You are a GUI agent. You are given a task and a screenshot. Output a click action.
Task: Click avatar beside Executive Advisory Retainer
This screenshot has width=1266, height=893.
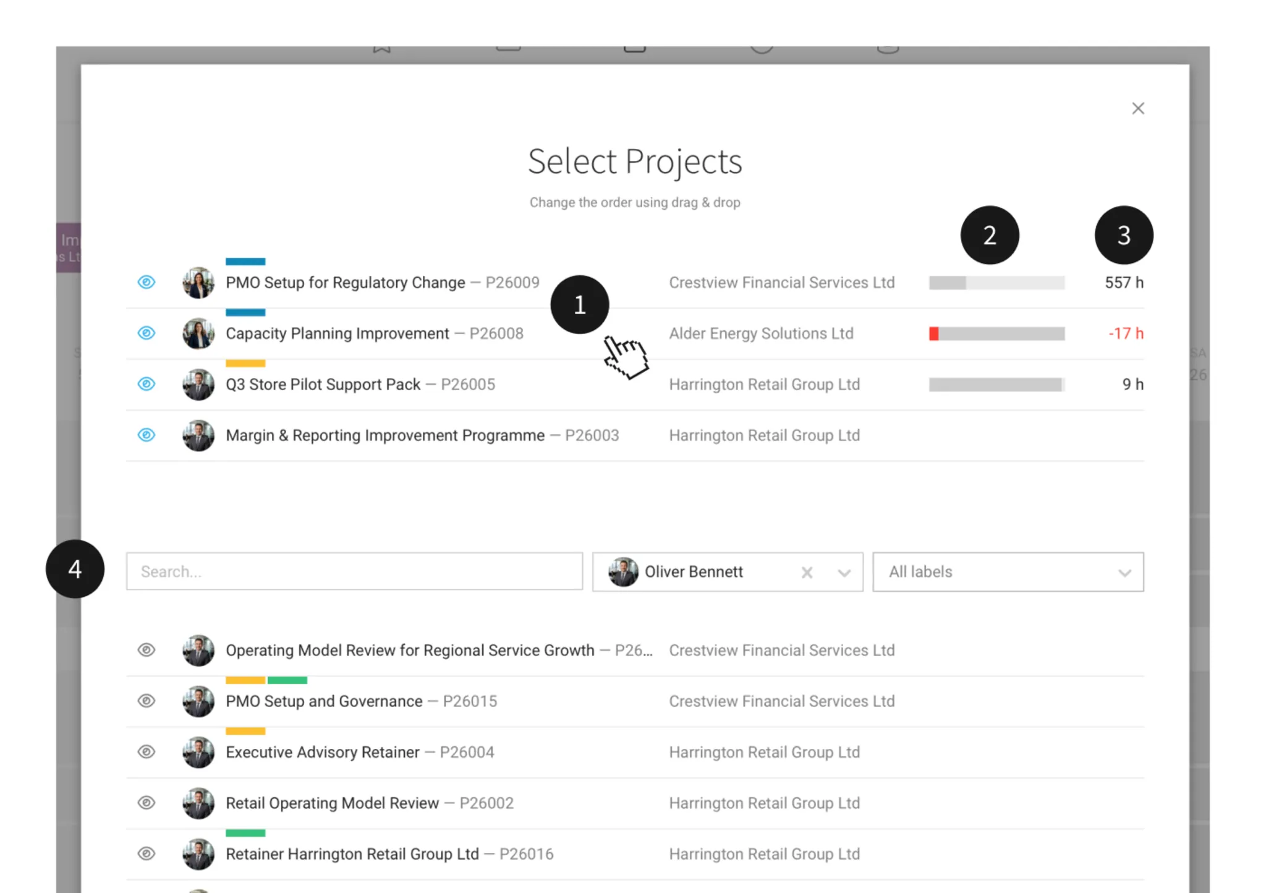click(x=198, y=752)
